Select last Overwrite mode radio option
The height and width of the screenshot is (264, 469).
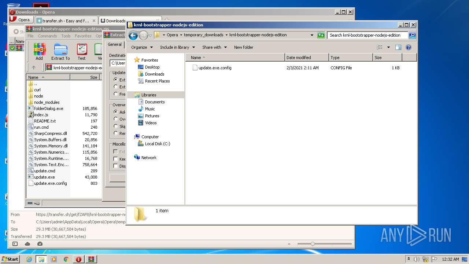116,133
